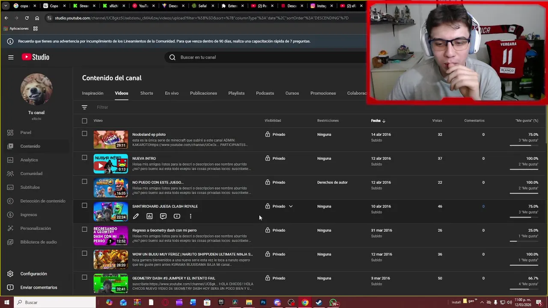Tick checkbox for NUEVA INTRO video
Image resolution: width=548 pixels, height=308 pixels.
84,157
